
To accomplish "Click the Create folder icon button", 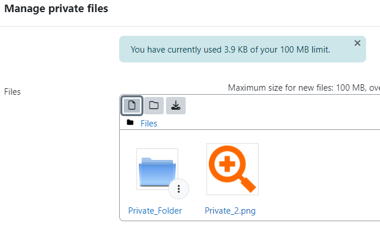I will tap(154, 106).
